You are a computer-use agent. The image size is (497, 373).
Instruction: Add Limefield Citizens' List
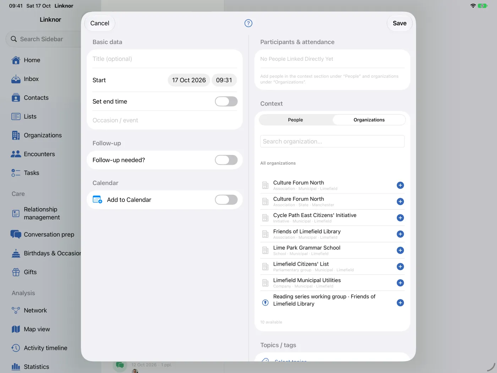pyautogui.click(x=400, y=266)
